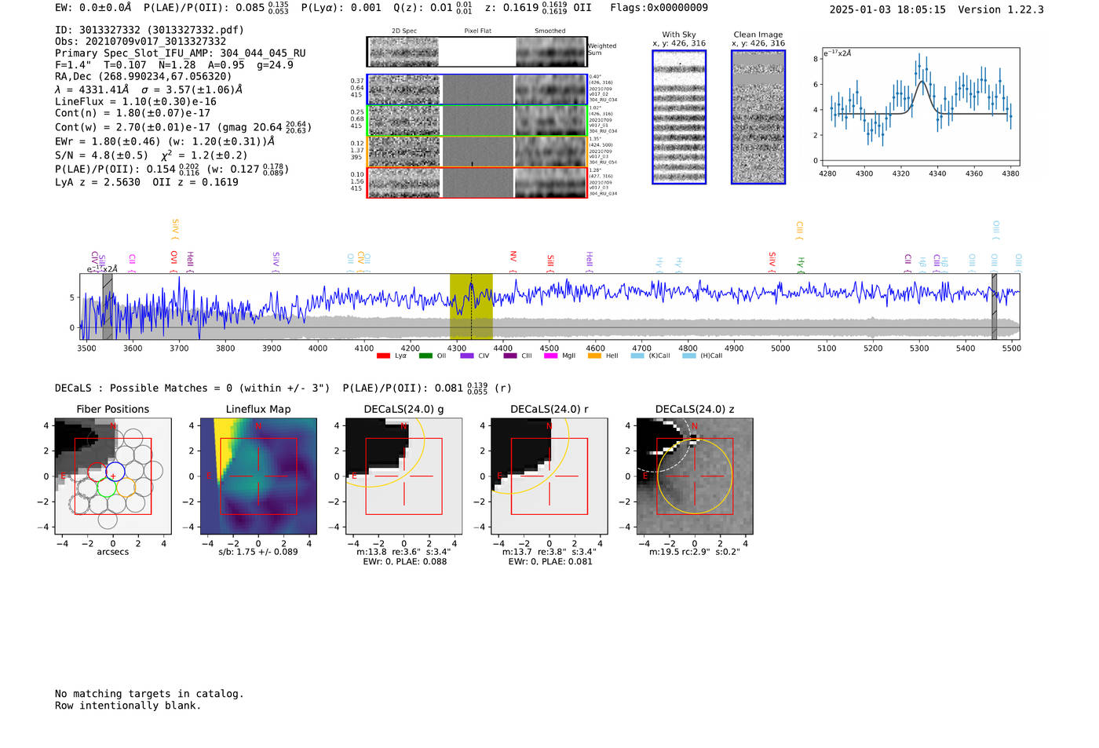Open the DECaLS(24.0) r cutout
The height and width of the screenshot is (748, 1099).
pos(549,476)
